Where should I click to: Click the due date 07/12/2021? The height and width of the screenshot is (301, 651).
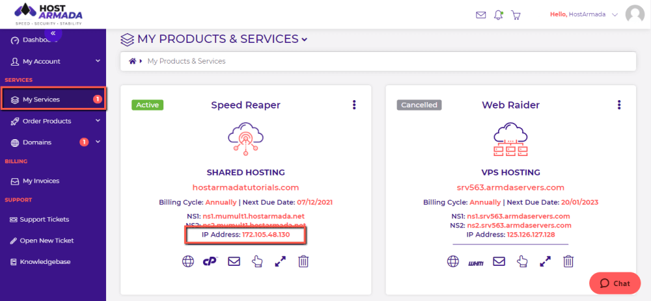click(x=314, y=203)
